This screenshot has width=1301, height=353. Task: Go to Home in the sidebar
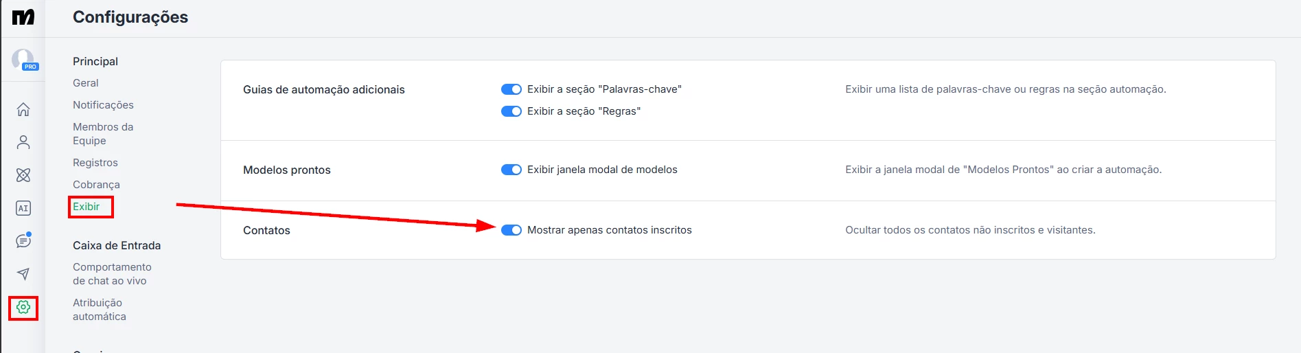pos(23,109)
